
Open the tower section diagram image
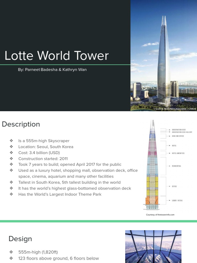pos(168,165)
